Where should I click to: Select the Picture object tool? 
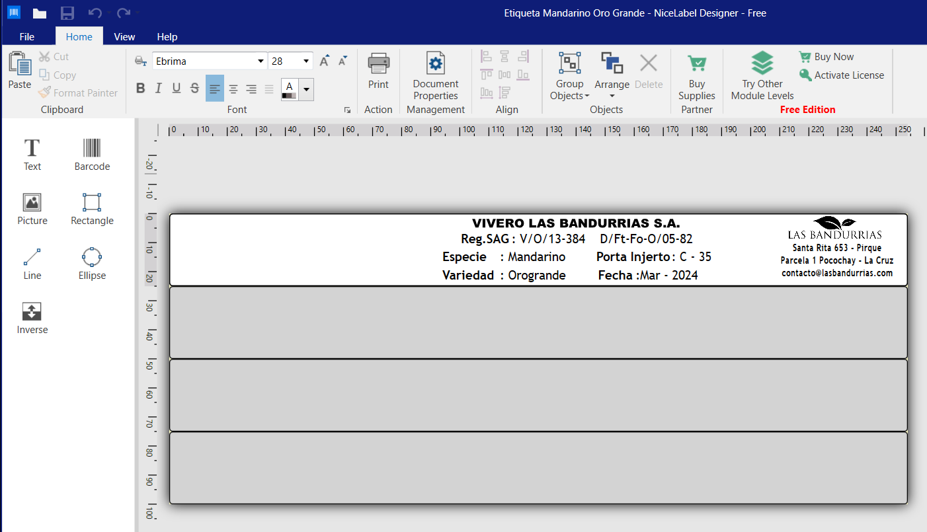pyautogui.click(x=32, y=209)
